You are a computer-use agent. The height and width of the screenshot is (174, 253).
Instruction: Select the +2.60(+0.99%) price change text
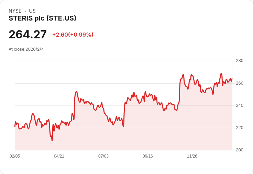point(73,35)
